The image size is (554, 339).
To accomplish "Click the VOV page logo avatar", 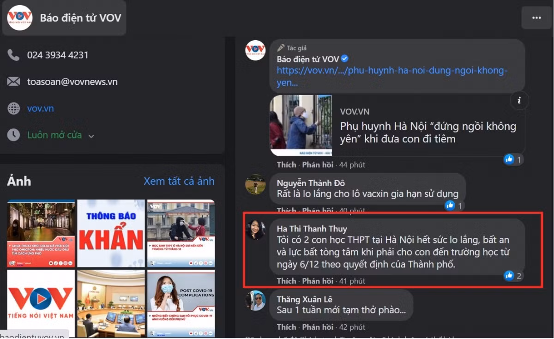I will [x=20, y=18].
